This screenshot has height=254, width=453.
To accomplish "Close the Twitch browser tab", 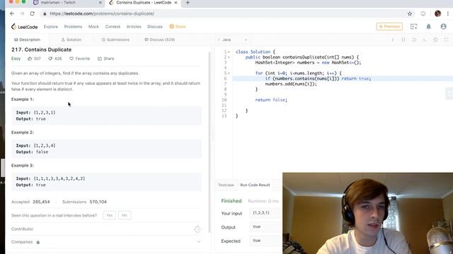I will tap(101, 3).
